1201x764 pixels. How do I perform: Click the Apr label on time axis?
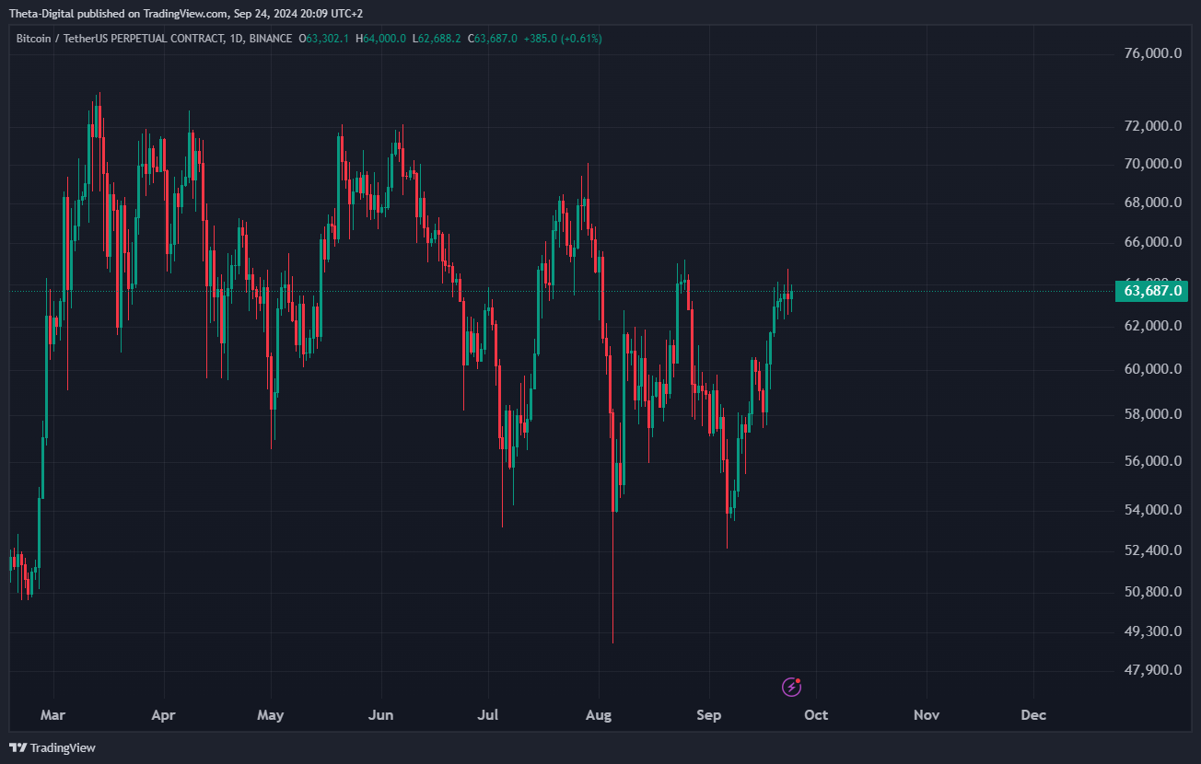(x=163, y=715)
